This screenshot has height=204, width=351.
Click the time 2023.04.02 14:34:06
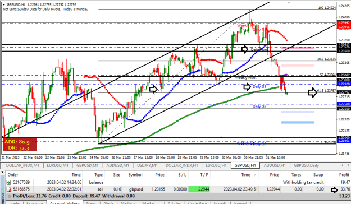[64, 183]
